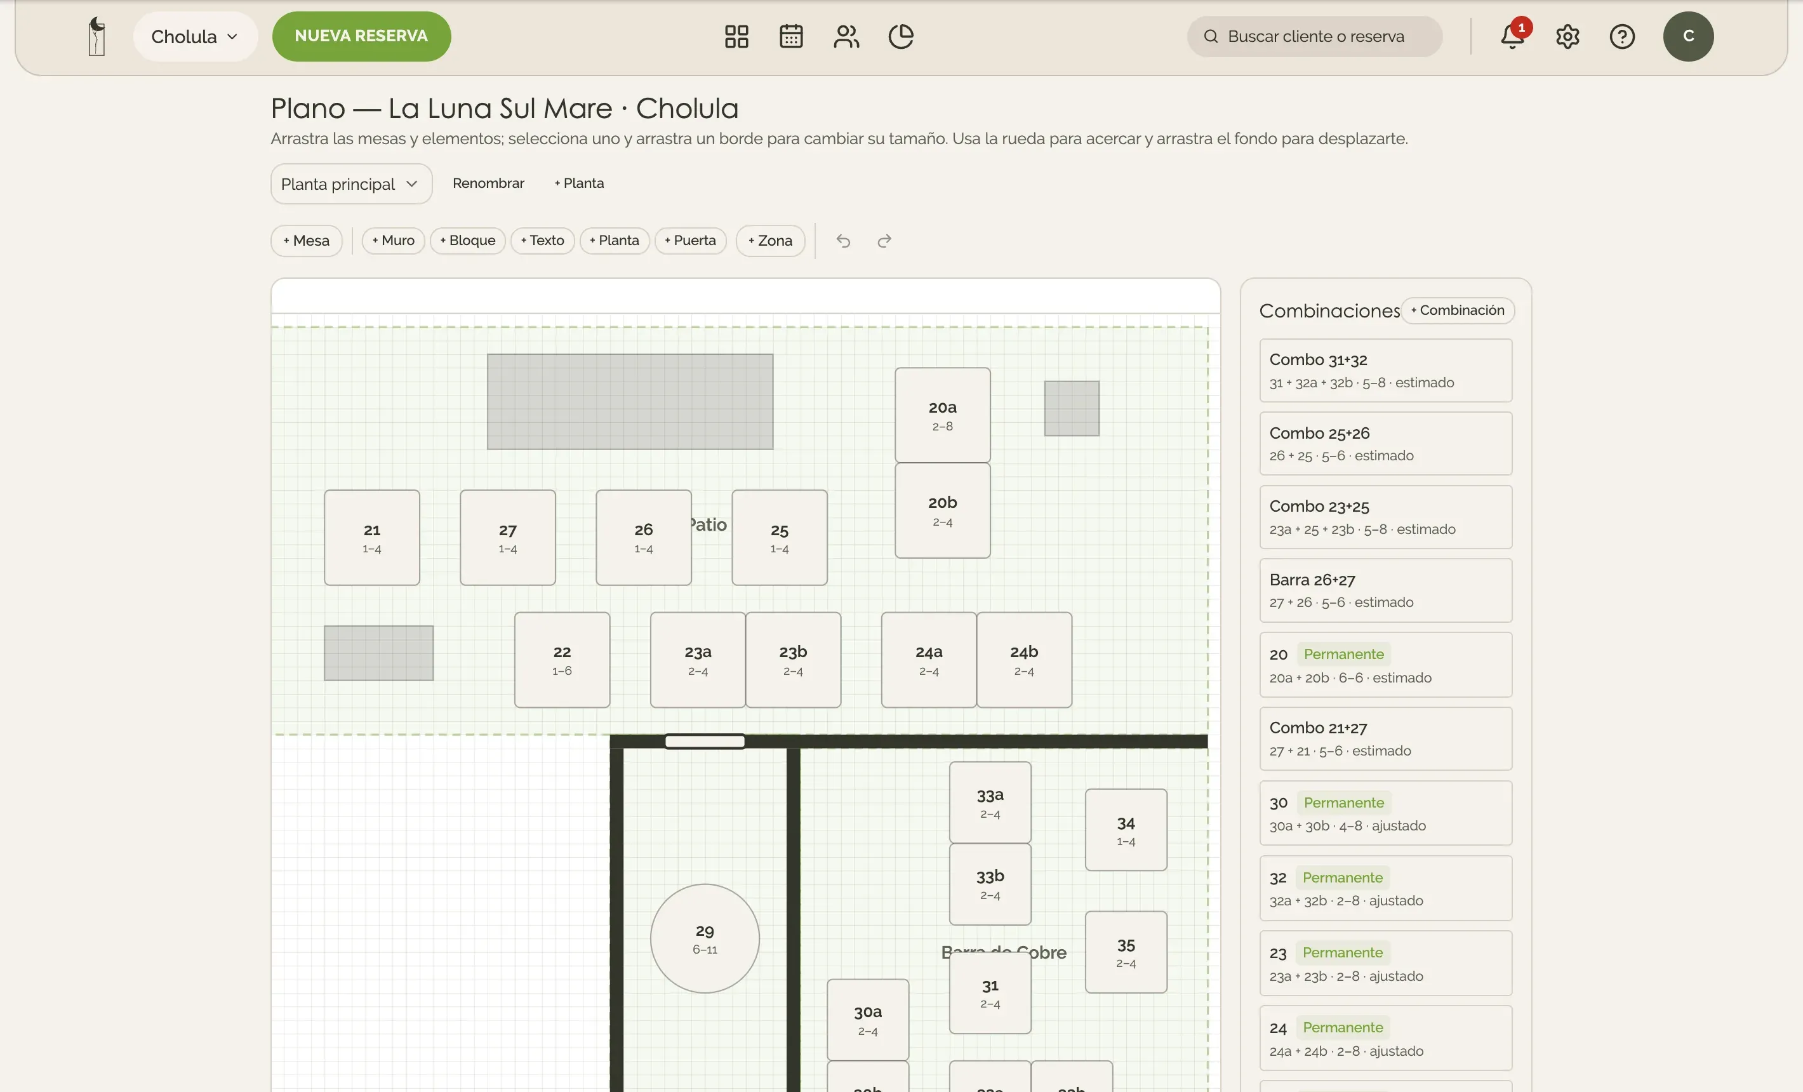Click Renombrar to rename the floor

(488, 183)
